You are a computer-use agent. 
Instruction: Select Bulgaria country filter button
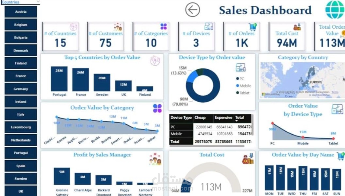pyautogui.click(x=21, y=38)
